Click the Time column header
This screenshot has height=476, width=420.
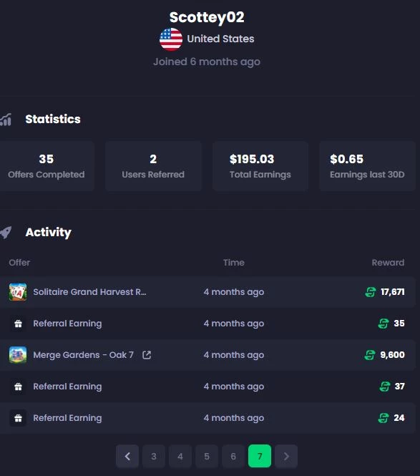point(234,263)
